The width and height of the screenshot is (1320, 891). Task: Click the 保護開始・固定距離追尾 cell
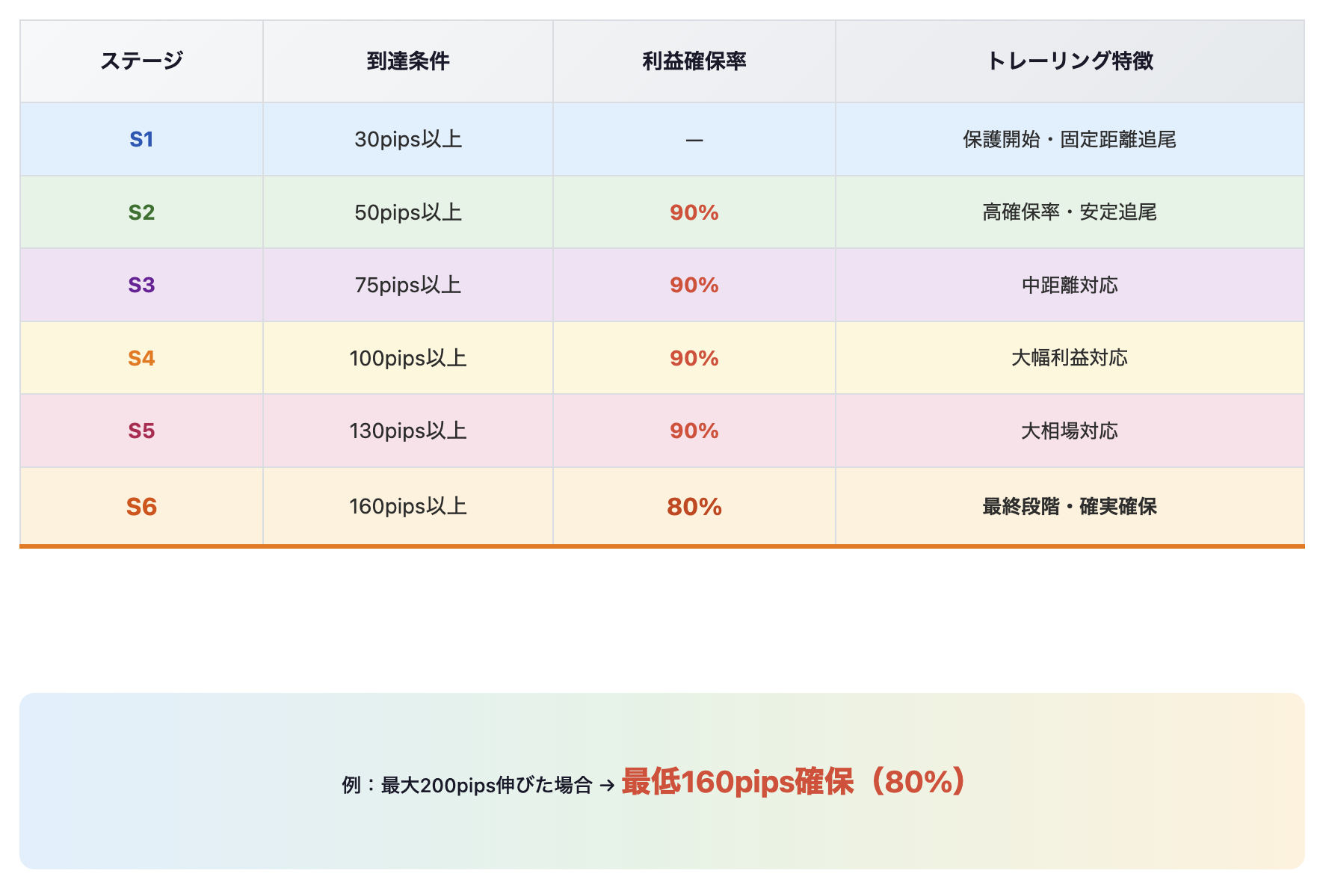[x=1070, y=140]
